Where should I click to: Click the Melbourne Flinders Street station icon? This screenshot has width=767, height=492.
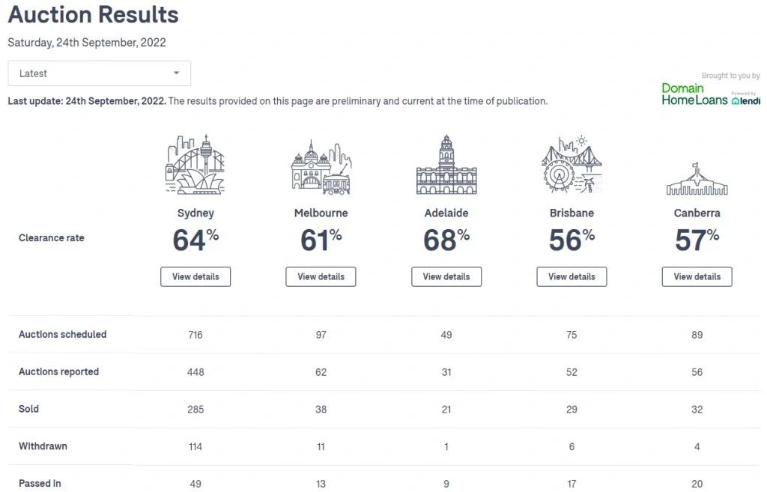point(321,168)
